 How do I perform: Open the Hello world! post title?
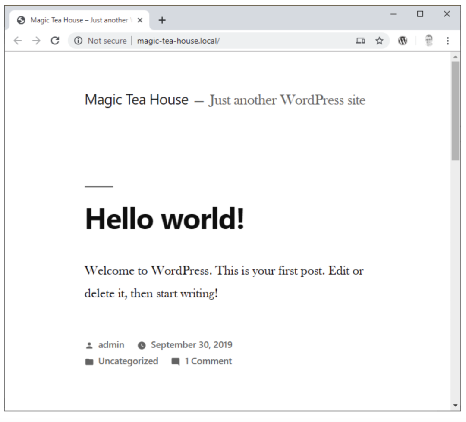pos(164,219)
